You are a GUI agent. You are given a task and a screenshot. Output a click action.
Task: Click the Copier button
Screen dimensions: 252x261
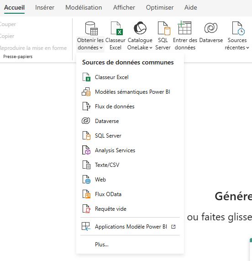pos(7,36)
